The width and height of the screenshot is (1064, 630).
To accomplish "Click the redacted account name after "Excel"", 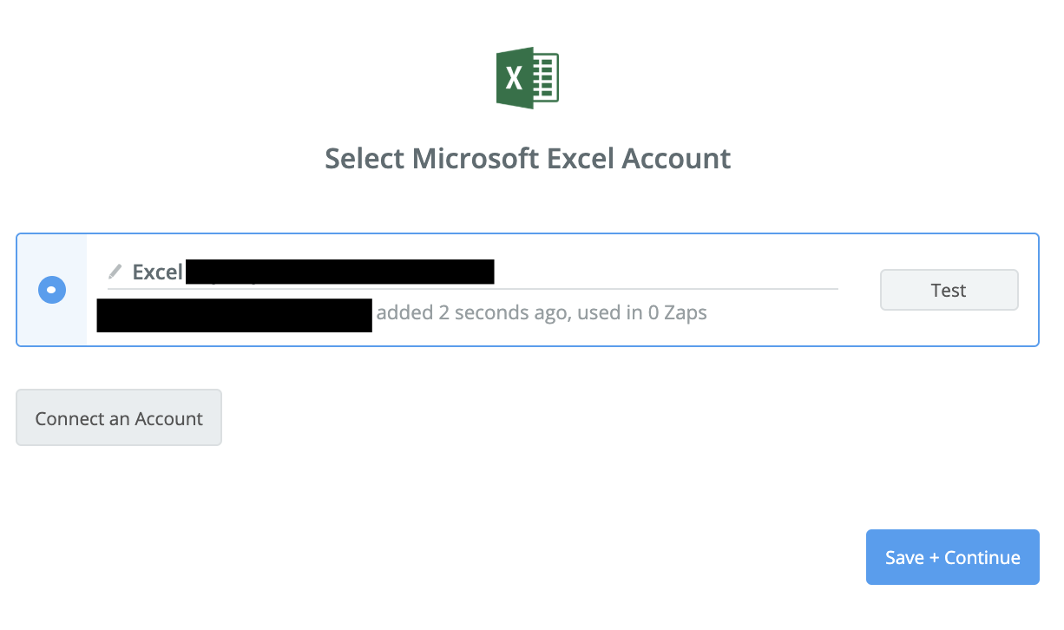I will [x=340, y=272].
